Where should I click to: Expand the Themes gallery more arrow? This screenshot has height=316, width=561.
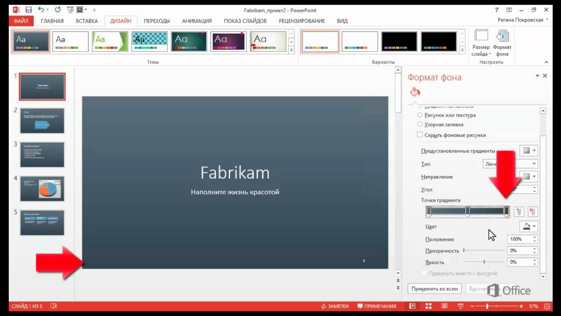point(291,50)
